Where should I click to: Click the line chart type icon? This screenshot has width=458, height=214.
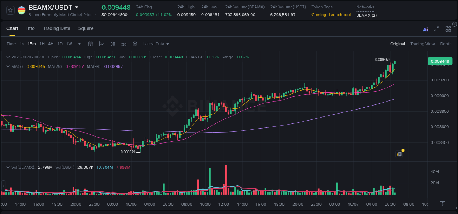(x=101, y=44)
